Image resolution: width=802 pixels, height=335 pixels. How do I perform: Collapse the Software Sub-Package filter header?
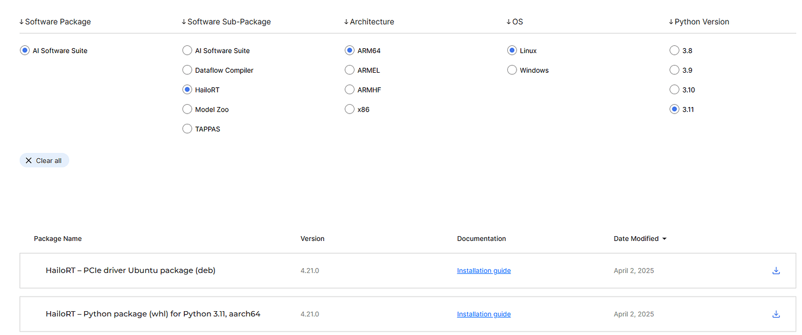(x=226, y=22)
